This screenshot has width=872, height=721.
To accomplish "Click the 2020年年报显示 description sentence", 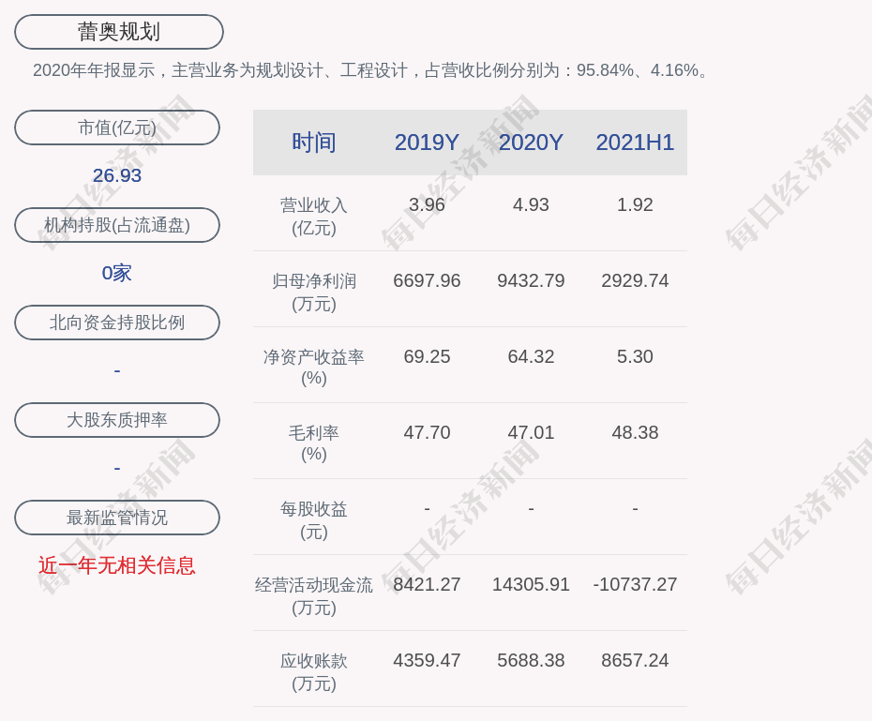I will click(371, 70).
